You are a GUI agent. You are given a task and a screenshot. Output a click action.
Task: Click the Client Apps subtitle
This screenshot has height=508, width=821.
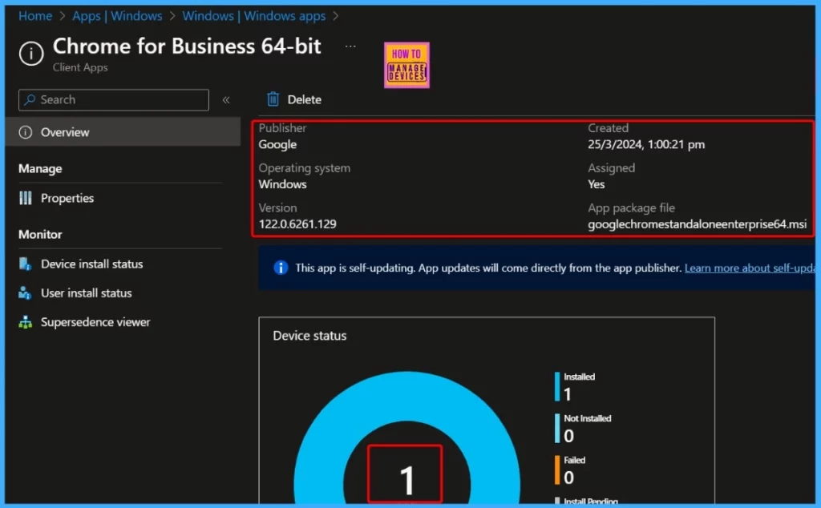80,67
